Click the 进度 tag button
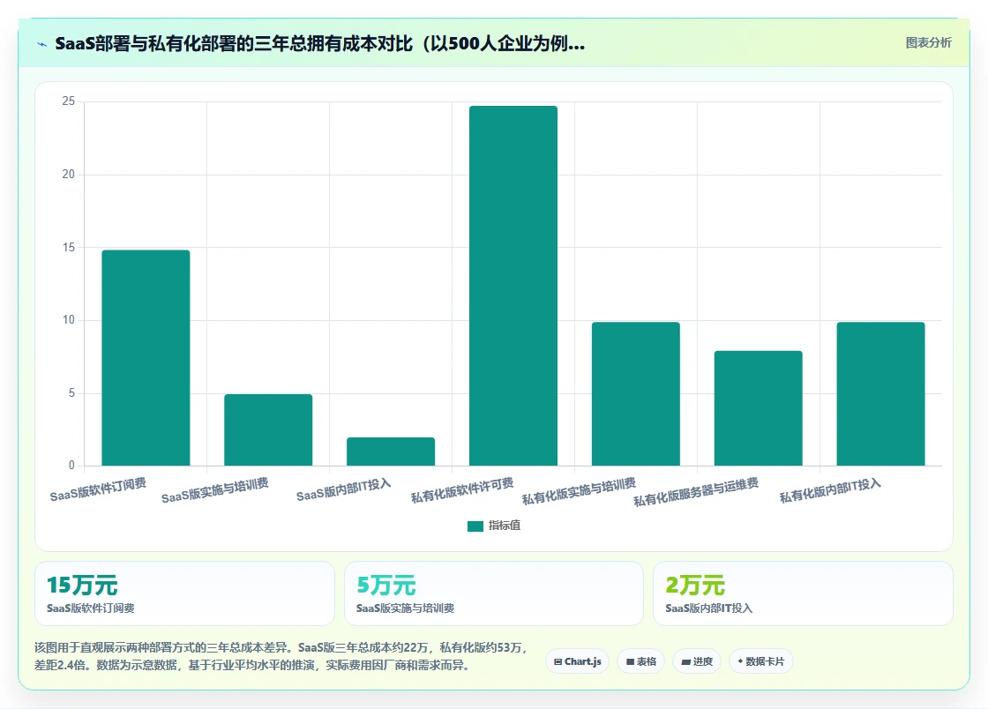The image size is (988, 709). pyautogui.click(x=697, y=661)
